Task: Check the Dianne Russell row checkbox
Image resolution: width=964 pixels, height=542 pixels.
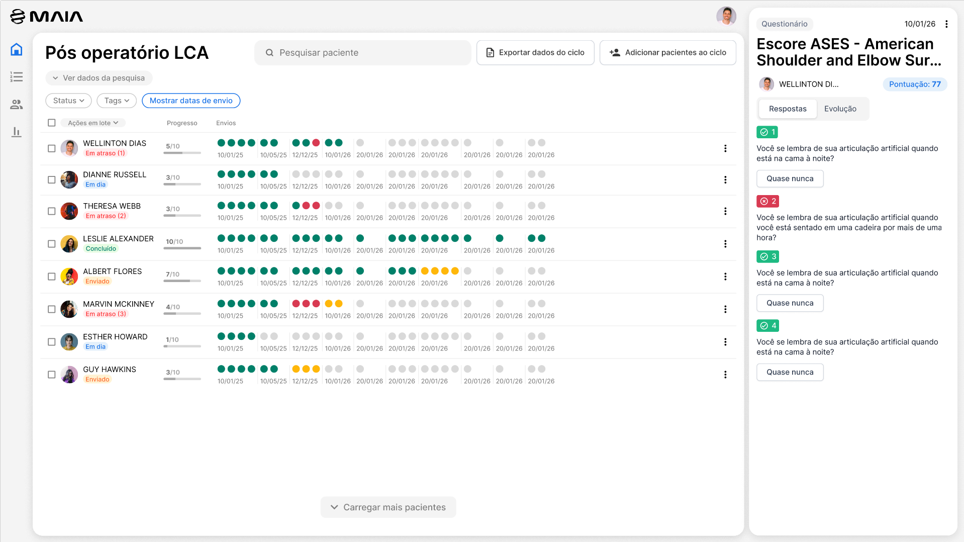Action: [51, 179]
